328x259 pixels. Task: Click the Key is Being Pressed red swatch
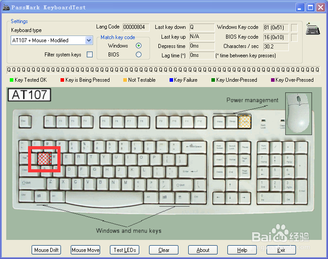(x=62, y=80)
